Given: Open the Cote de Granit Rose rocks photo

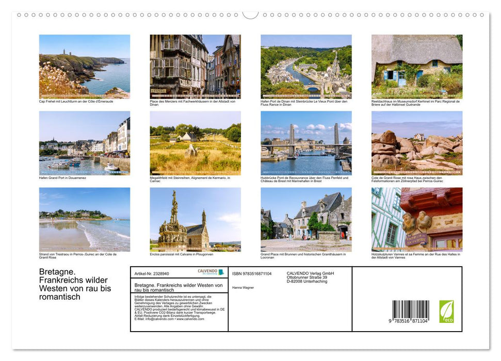Looking at the screenshot, I should coord(417,143).
